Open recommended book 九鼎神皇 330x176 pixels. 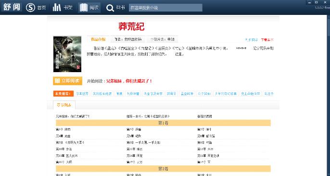tap(133, 94)
